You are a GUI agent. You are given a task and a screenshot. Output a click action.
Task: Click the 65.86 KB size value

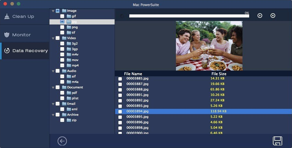pyautogui.click(x=217, y=89)
